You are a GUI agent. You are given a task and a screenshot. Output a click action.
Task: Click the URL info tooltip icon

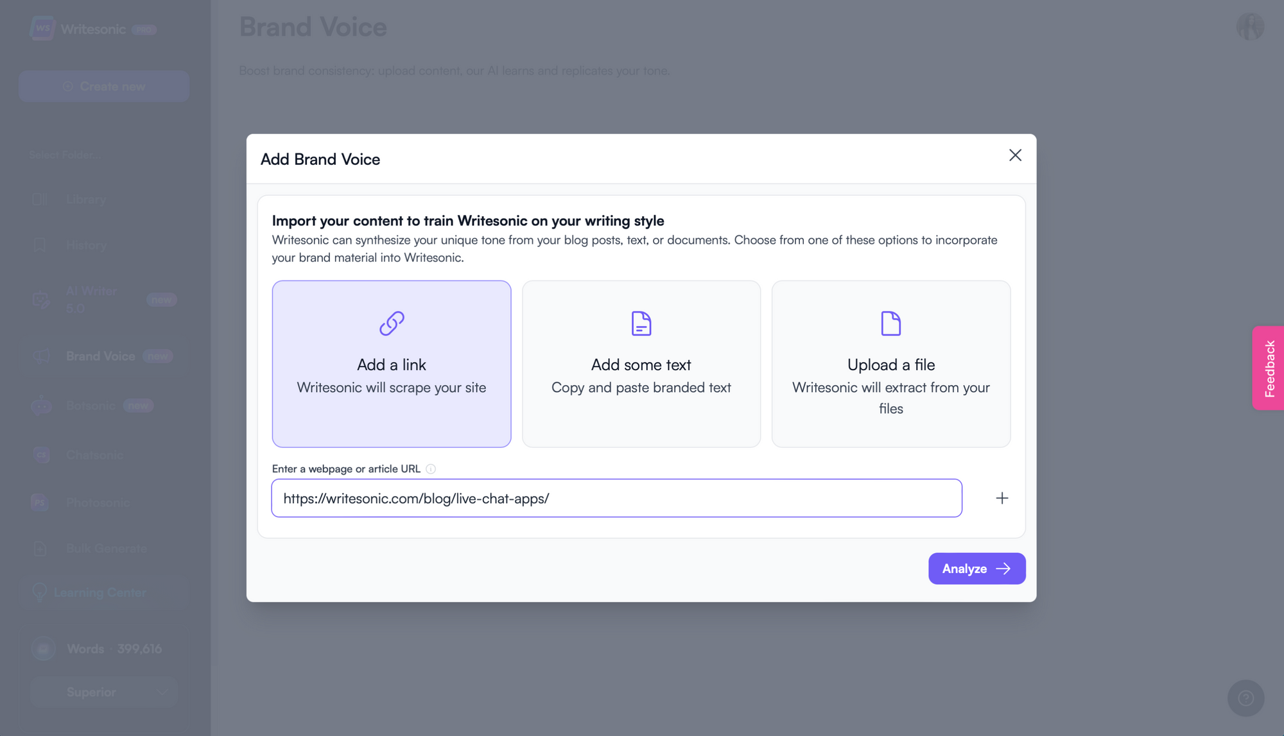tap(431, 468)
